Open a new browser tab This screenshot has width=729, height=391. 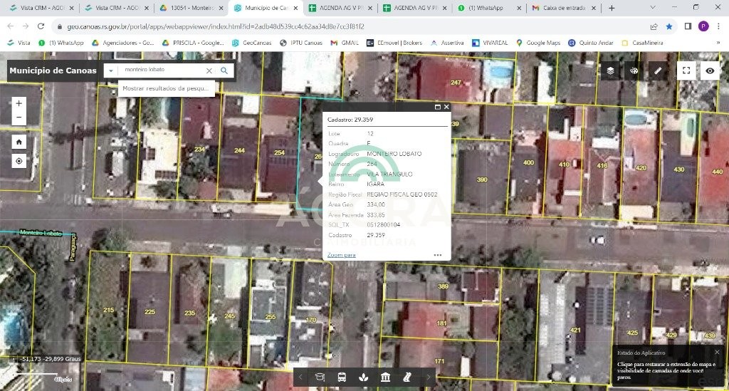pos(612,8)
